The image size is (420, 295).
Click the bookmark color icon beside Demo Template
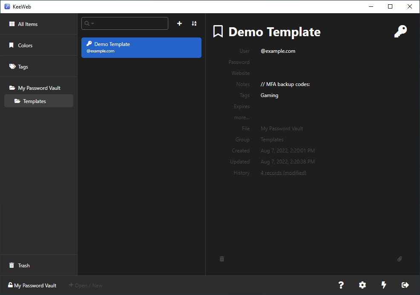click(x=218, y=32)
